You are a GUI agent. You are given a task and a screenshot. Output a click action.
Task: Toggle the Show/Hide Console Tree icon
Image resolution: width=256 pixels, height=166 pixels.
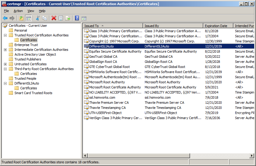point(28,18)
